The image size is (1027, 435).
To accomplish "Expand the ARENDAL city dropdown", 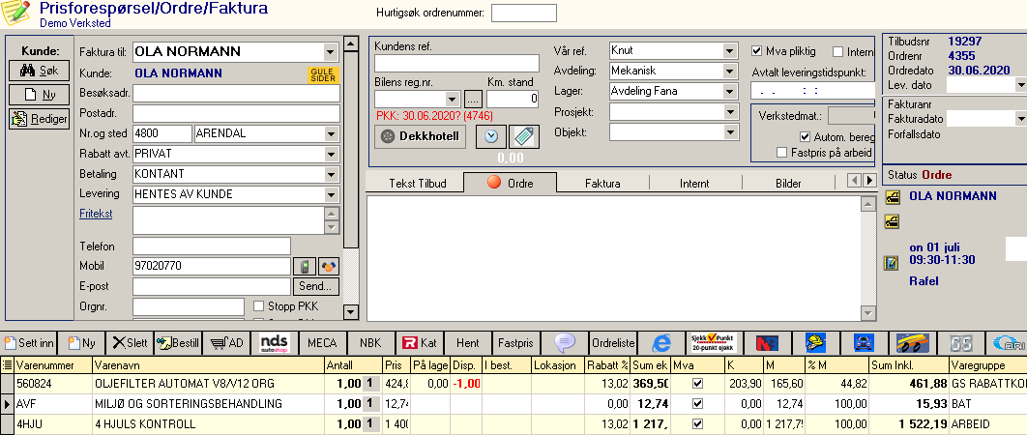I will coord(331,133).
